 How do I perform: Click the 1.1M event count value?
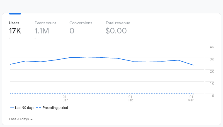click(42, 31)
